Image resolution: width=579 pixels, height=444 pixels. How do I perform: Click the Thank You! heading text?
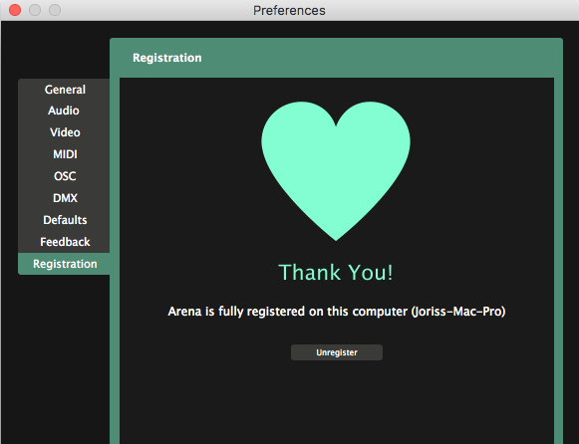coord(336,272)
